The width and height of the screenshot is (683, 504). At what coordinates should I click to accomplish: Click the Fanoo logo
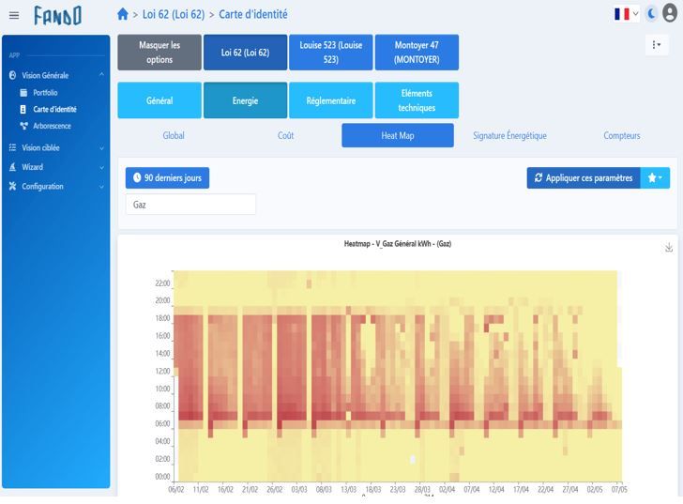coord(57,16)
